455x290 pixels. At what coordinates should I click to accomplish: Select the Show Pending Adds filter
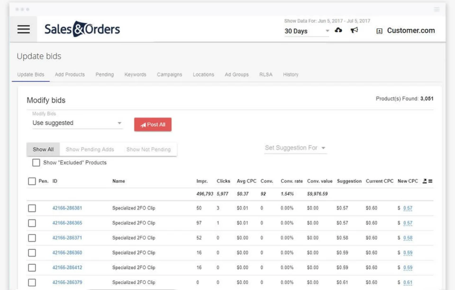coord(91,149)
